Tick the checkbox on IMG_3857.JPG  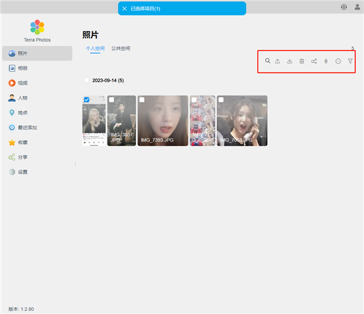click(x=112, y=100)
